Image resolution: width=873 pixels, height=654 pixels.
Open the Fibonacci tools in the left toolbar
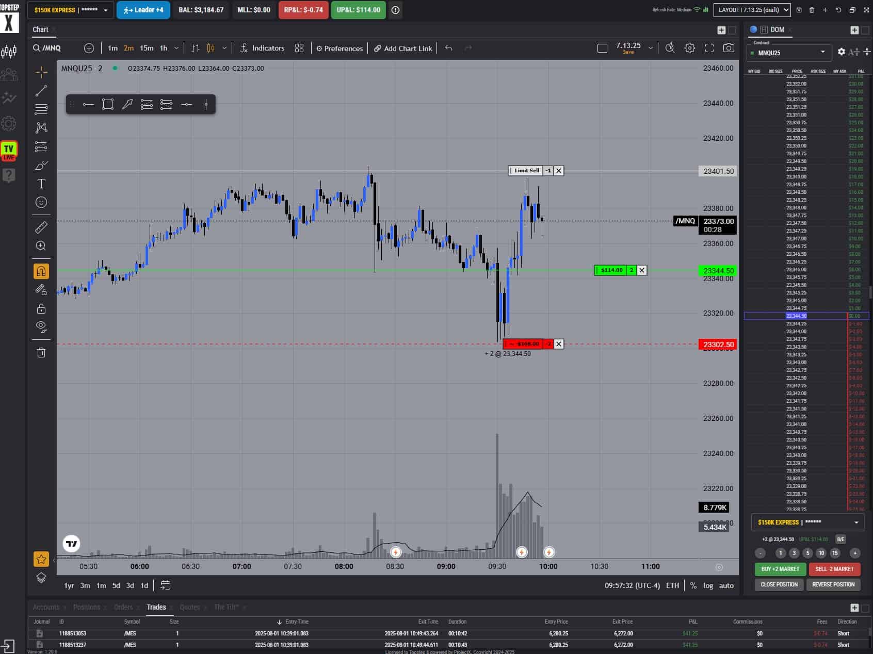(x=41, y=109)
